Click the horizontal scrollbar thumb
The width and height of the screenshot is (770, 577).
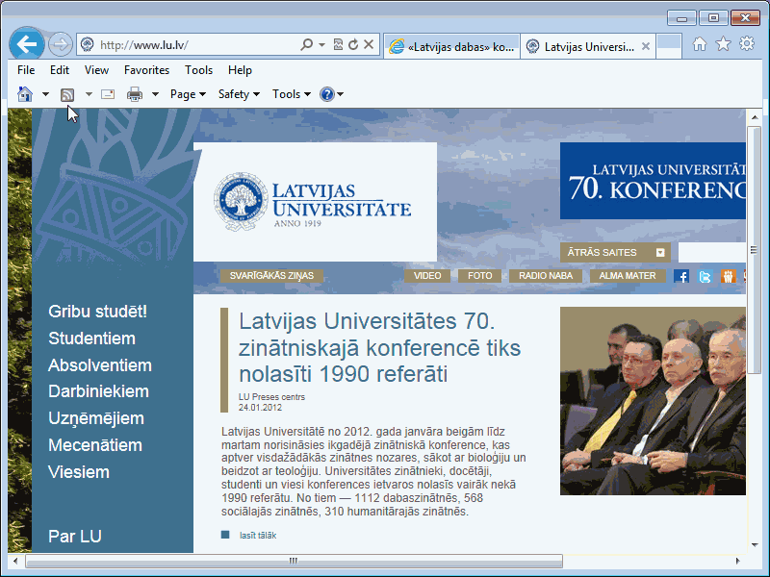(x=294, y=561)
